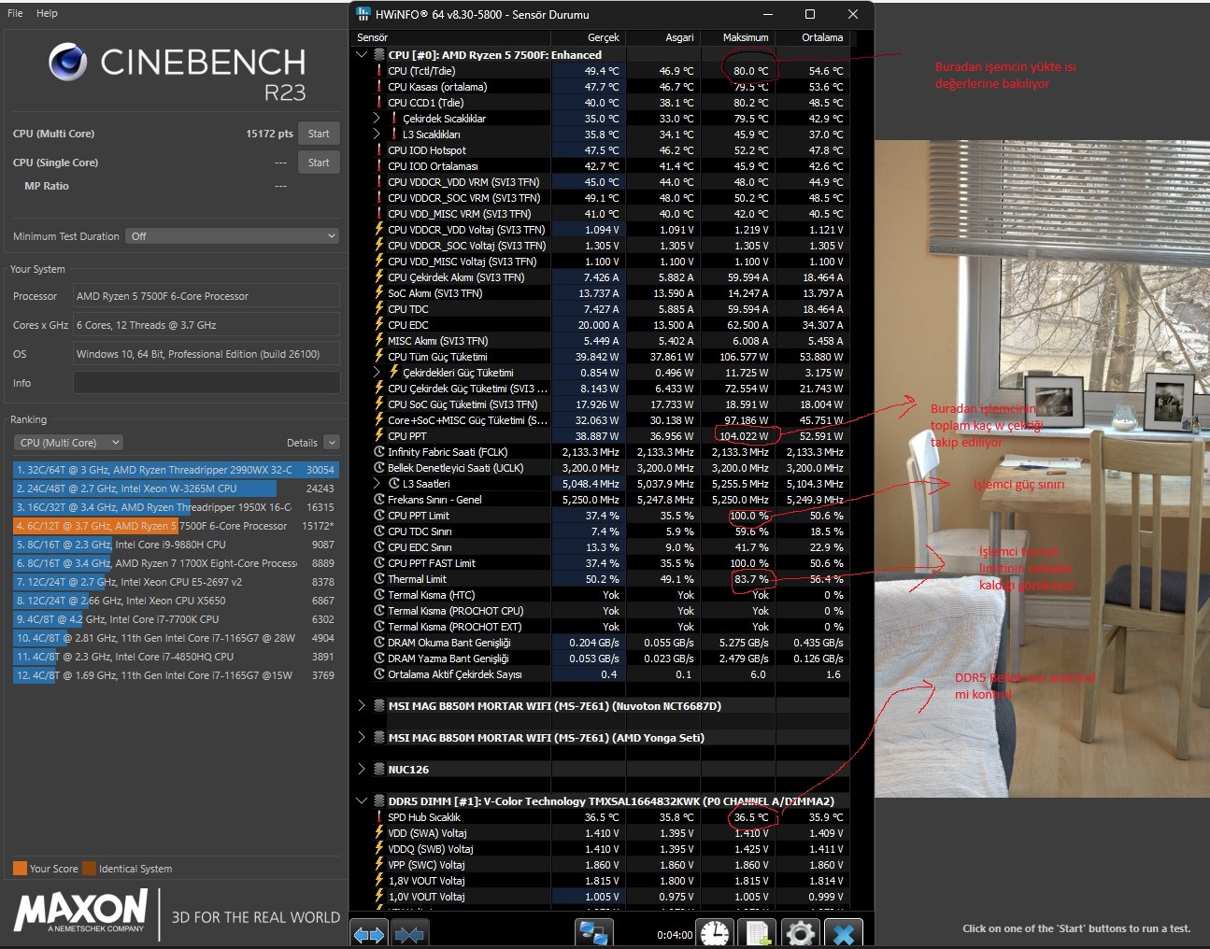The width and height of the screenshot is (1210, 949).
Task: Expand the Çekirdekleri Güç Tüketimi subgroup
Action: tap(377, 373)
